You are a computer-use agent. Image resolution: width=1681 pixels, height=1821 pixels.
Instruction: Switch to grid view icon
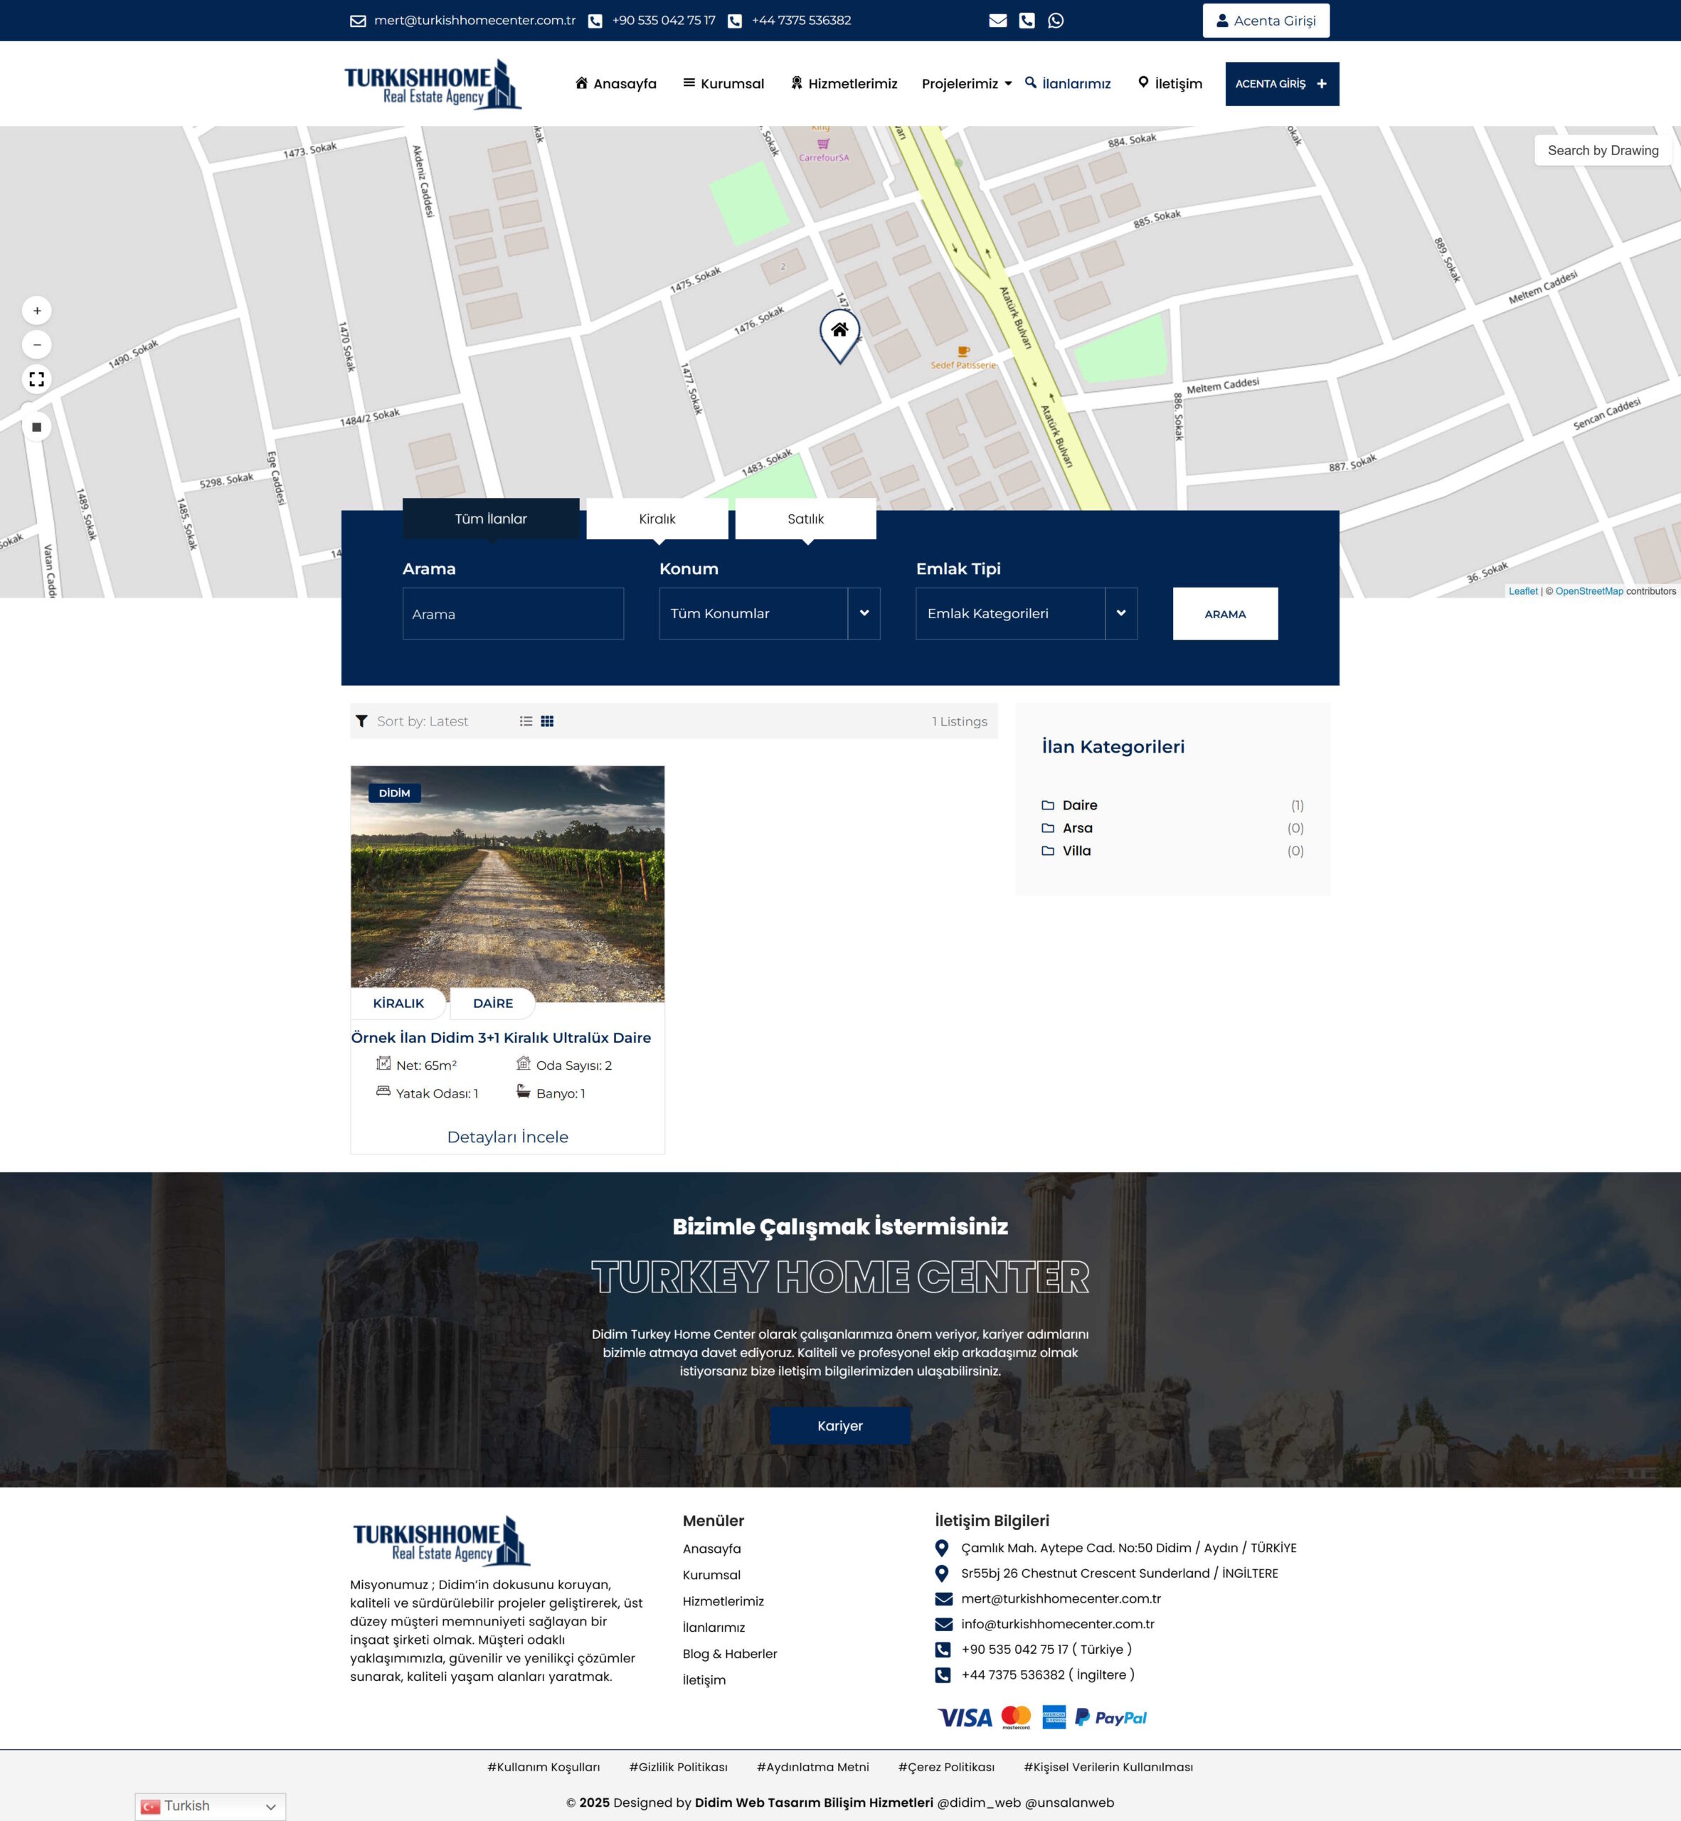(548, 721)
